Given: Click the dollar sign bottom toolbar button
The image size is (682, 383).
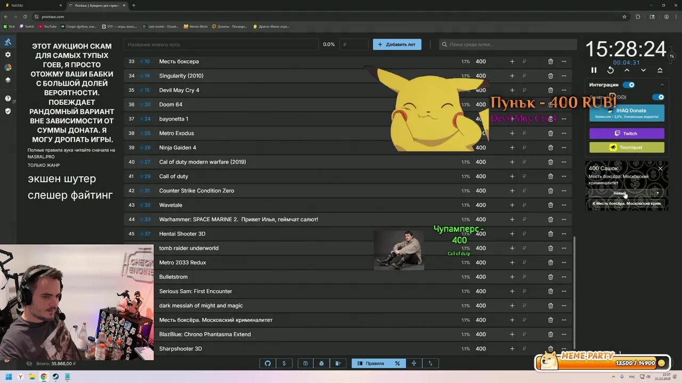Looking at the screenshot, I should pos(284,363).
